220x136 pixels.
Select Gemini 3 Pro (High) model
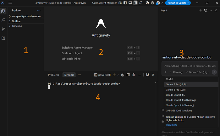191,84
